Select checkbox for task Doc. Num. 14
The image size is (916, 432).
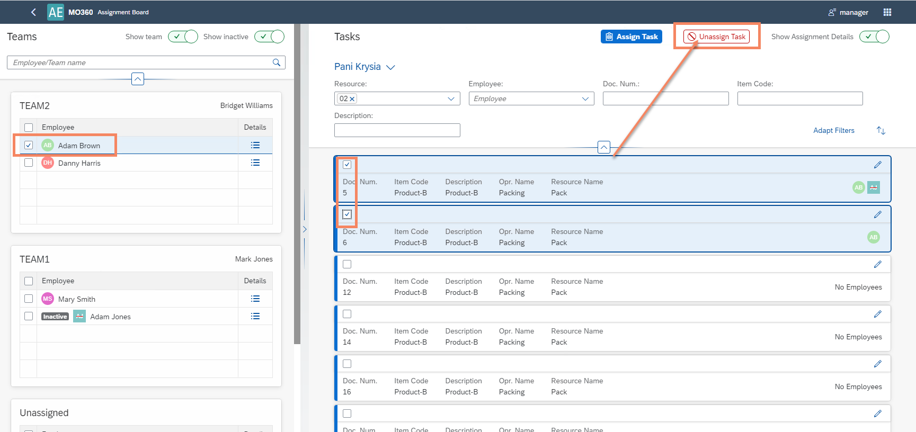[x=347, y=314]
